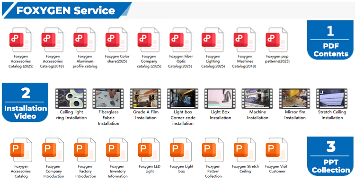355x189 pixels.
Task: Play Light box Corner code installation video
Action: (x=183, y=98)
